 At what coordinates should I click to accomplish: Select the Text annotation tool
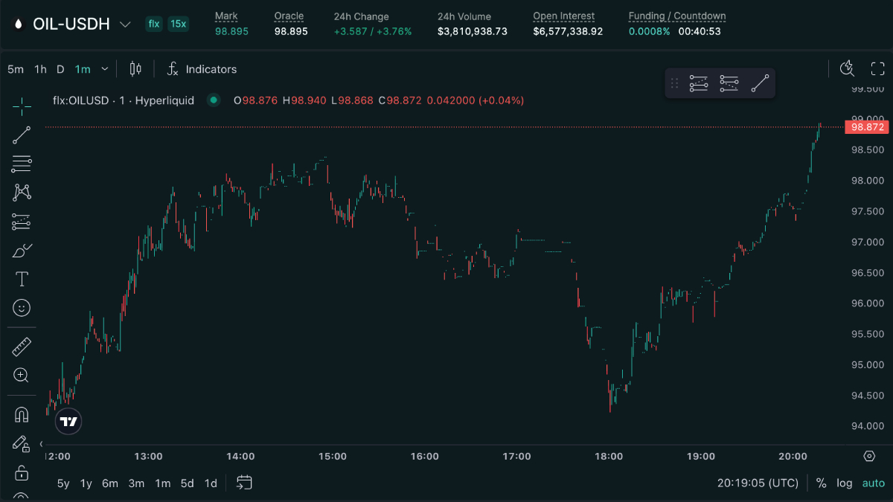[22, 279]
